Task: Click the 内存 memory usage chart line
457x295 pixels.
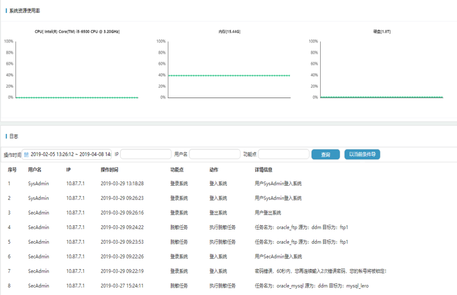Action: [x=228, y=75]
